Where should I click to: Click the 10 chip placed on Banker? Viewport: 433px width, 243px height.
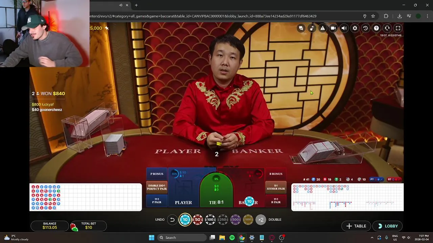tap(249, 201)
